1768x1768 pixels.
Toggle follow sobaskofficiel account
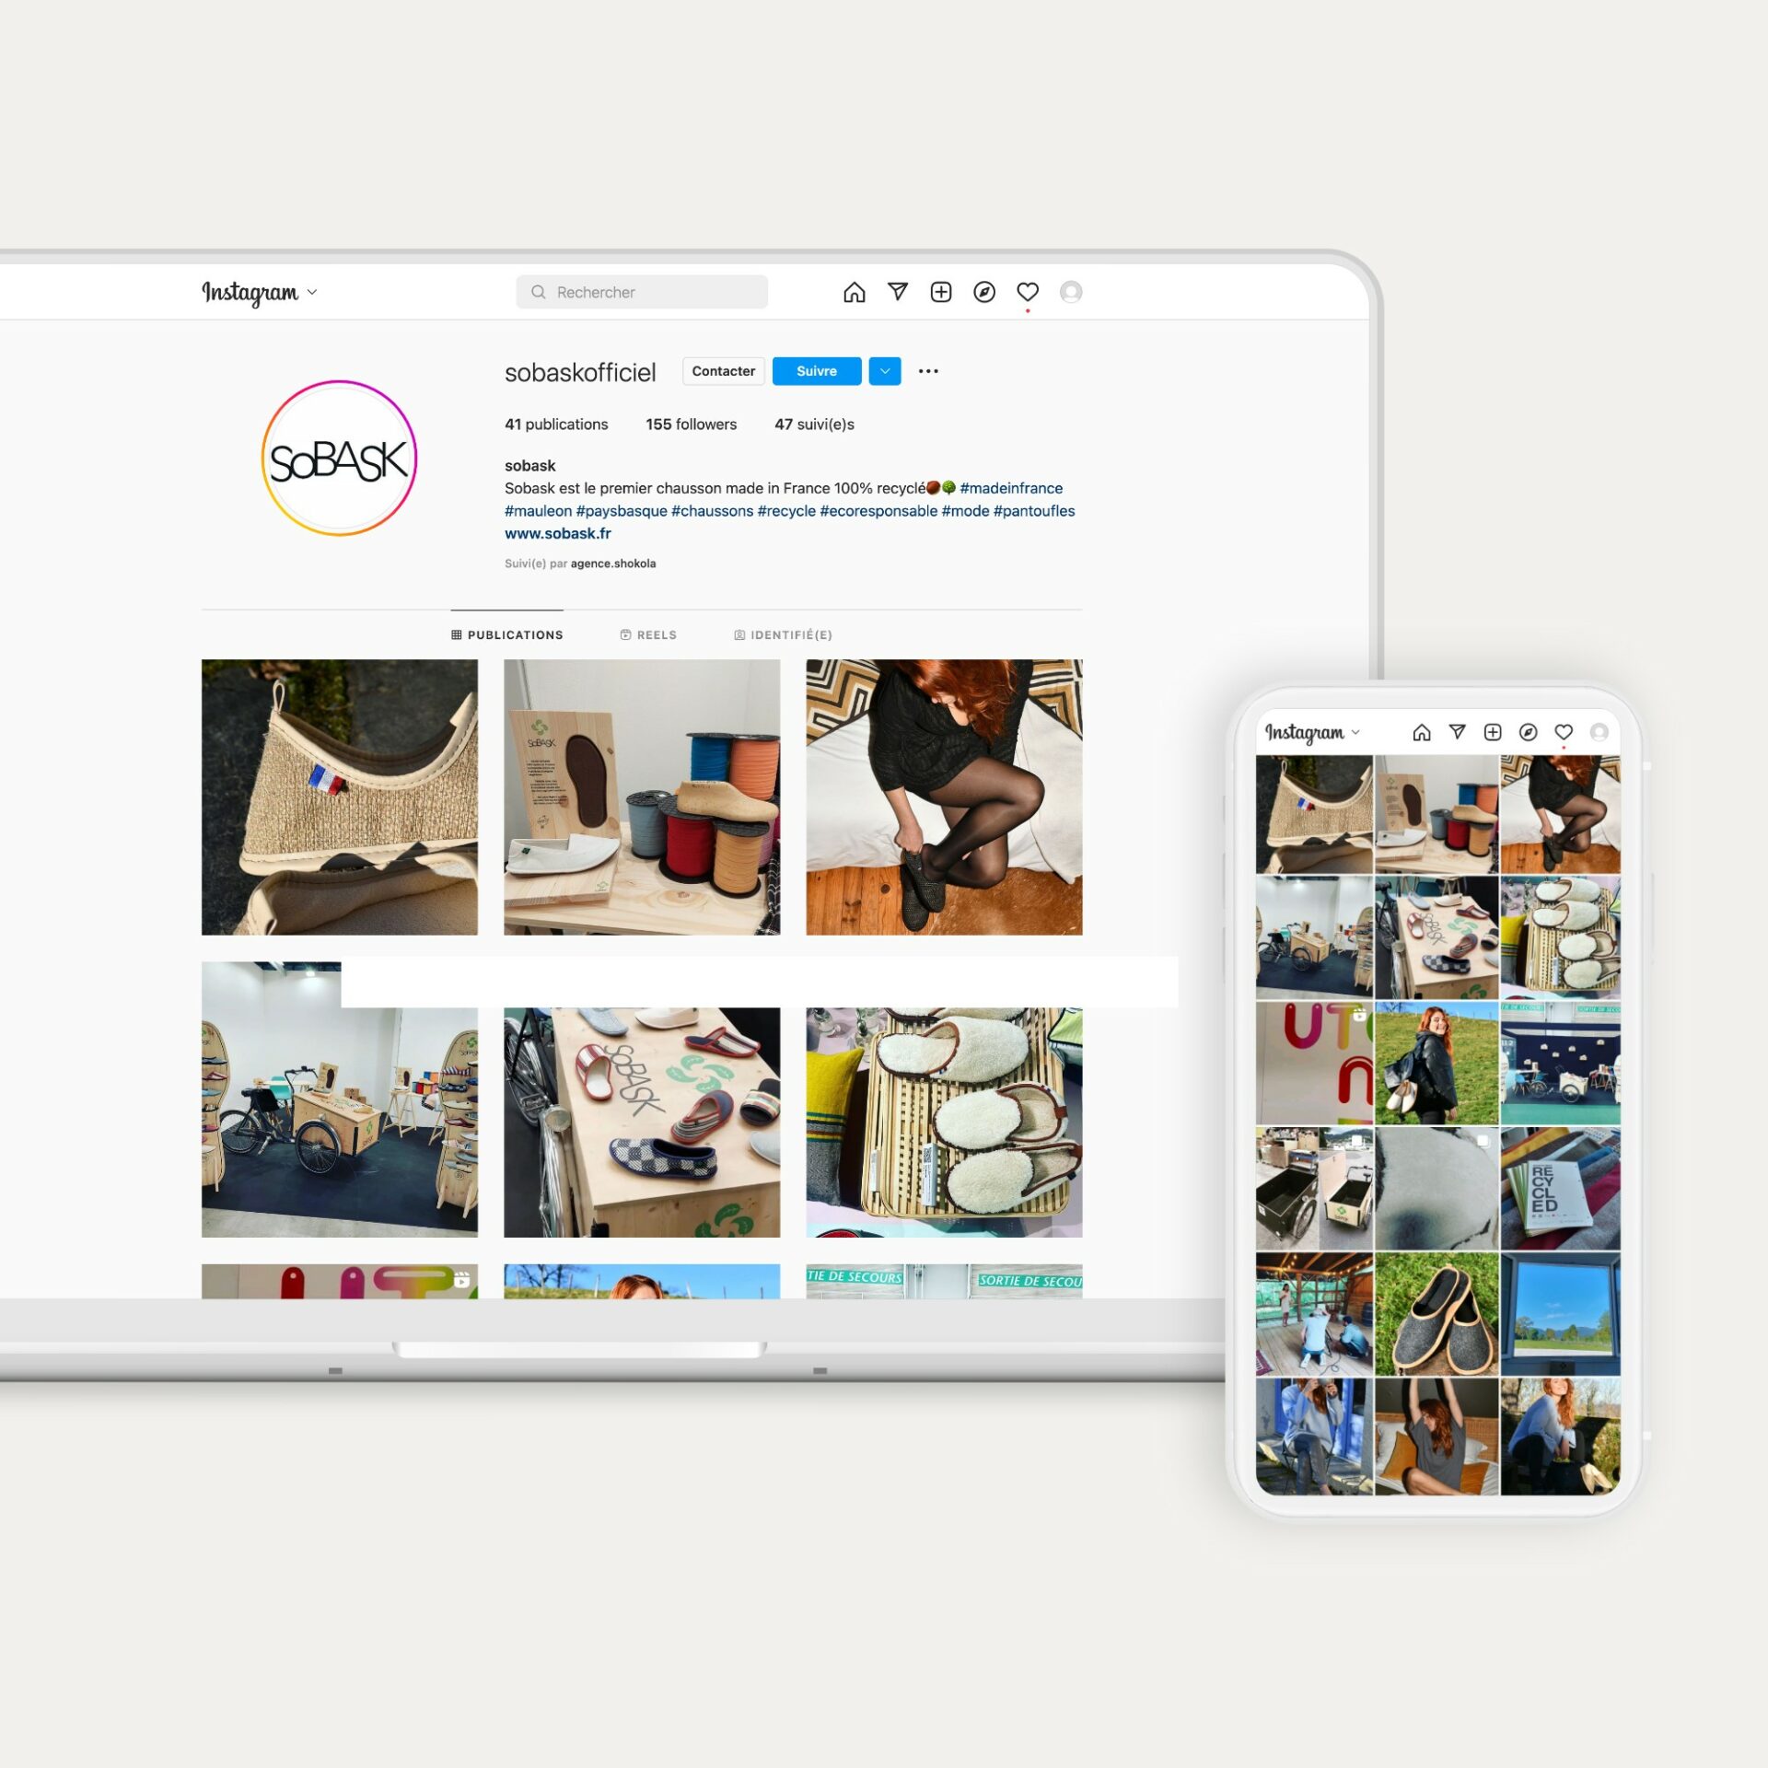click(x=816, y=369)
